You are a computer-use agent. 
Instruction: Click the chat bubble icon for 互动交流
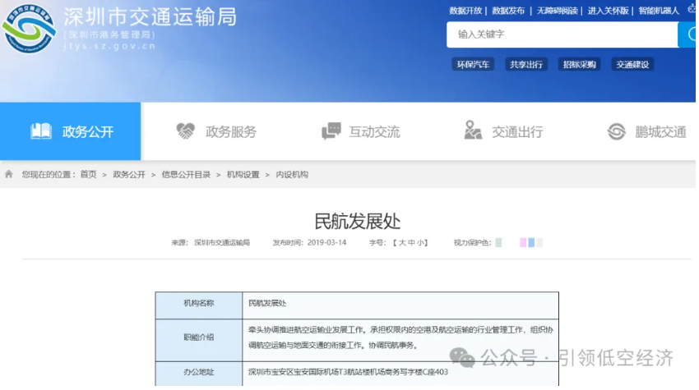point(331,131)
